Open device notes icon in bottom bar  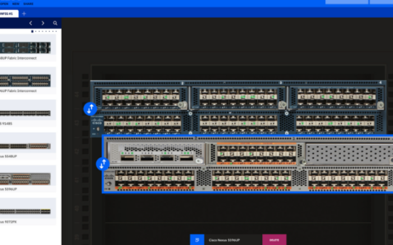tap(197, 240)
